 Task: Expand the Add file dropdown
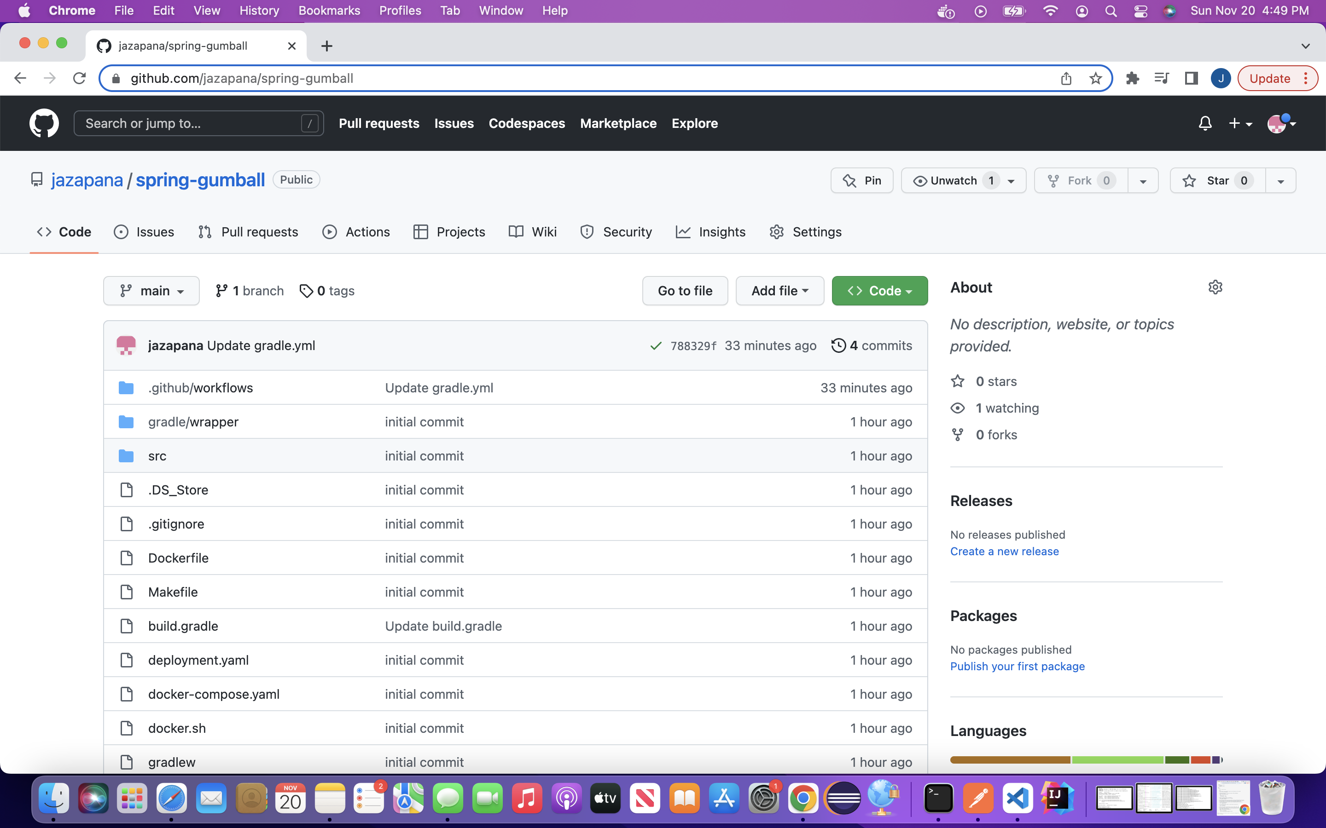[779, 290]
